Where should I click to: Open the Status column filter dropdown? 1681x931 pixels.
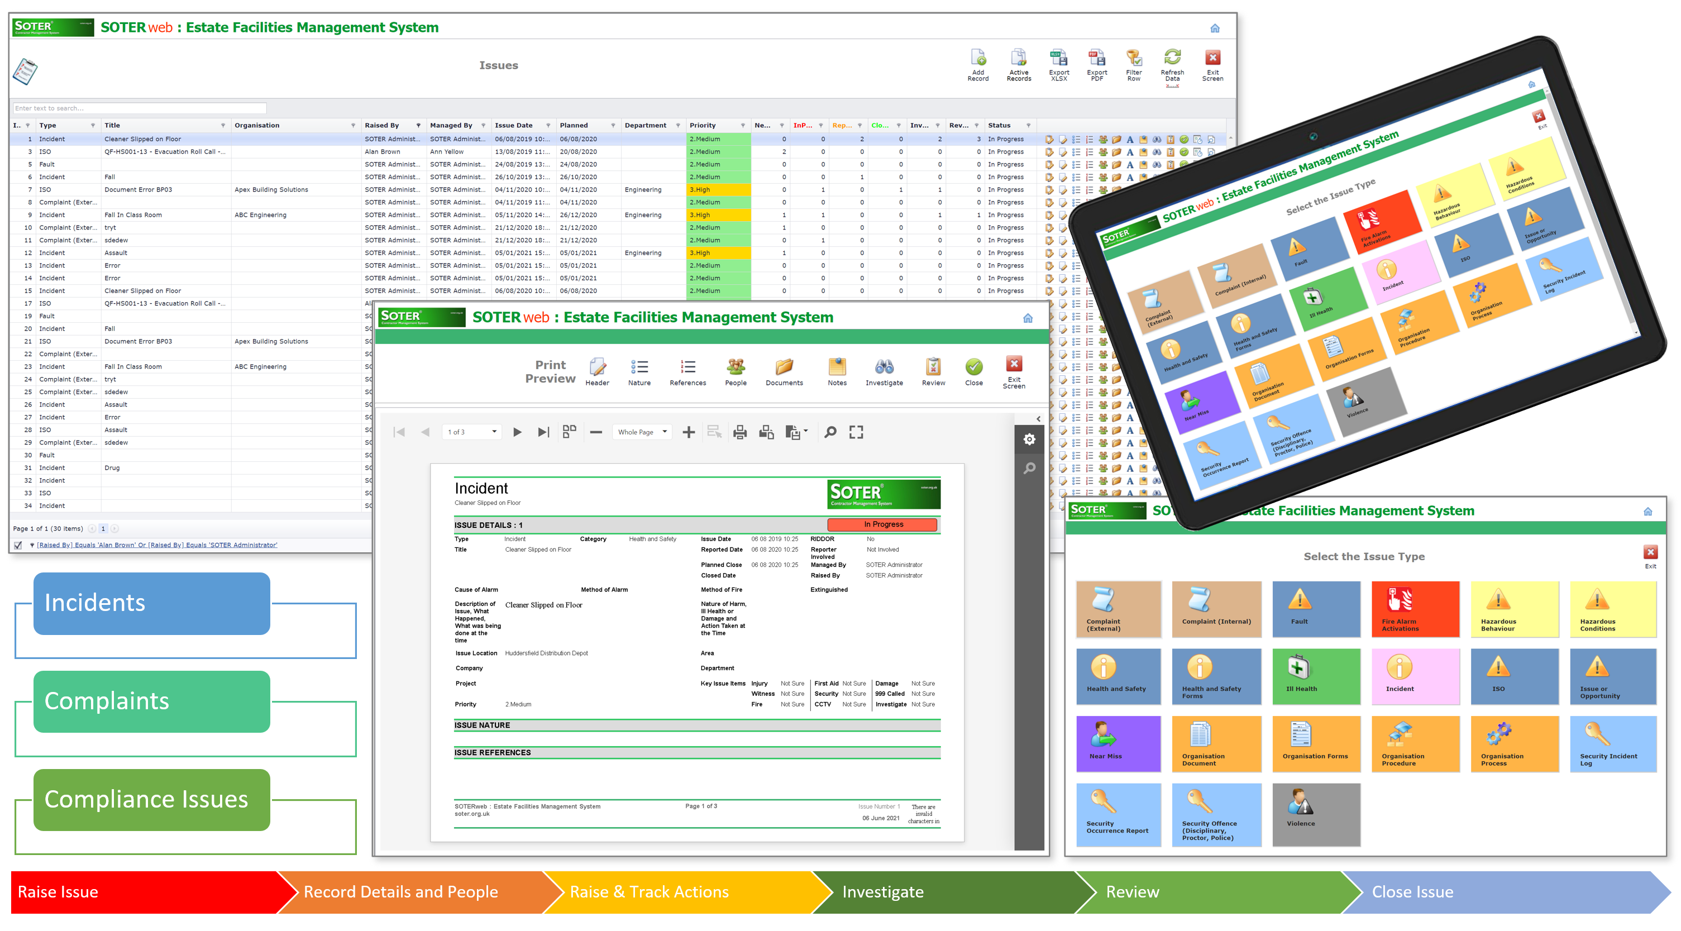[x=1029, y=125]
